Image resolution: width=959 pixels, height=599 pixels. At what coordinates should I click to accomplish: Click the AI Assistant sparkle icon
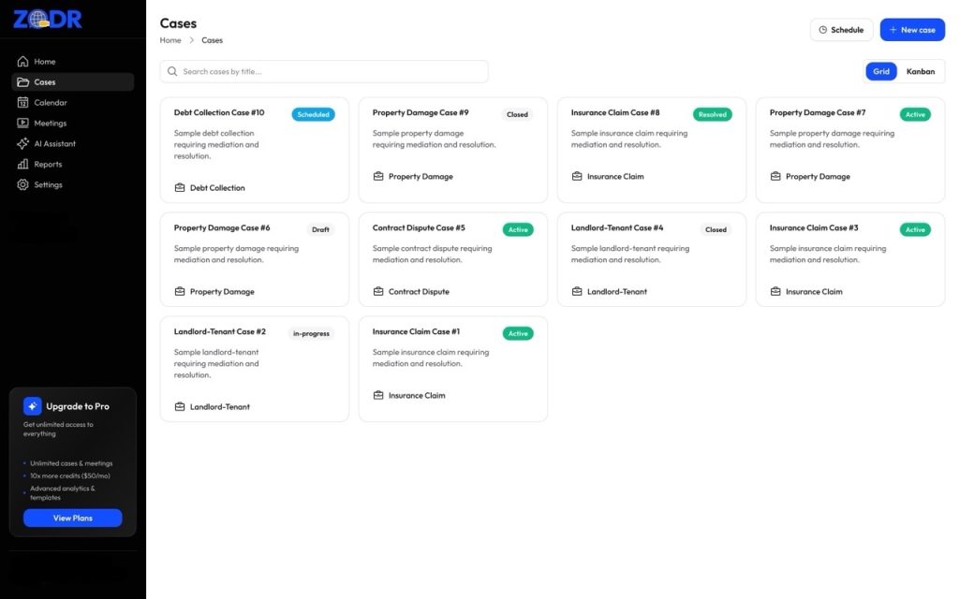pos(23,144)
